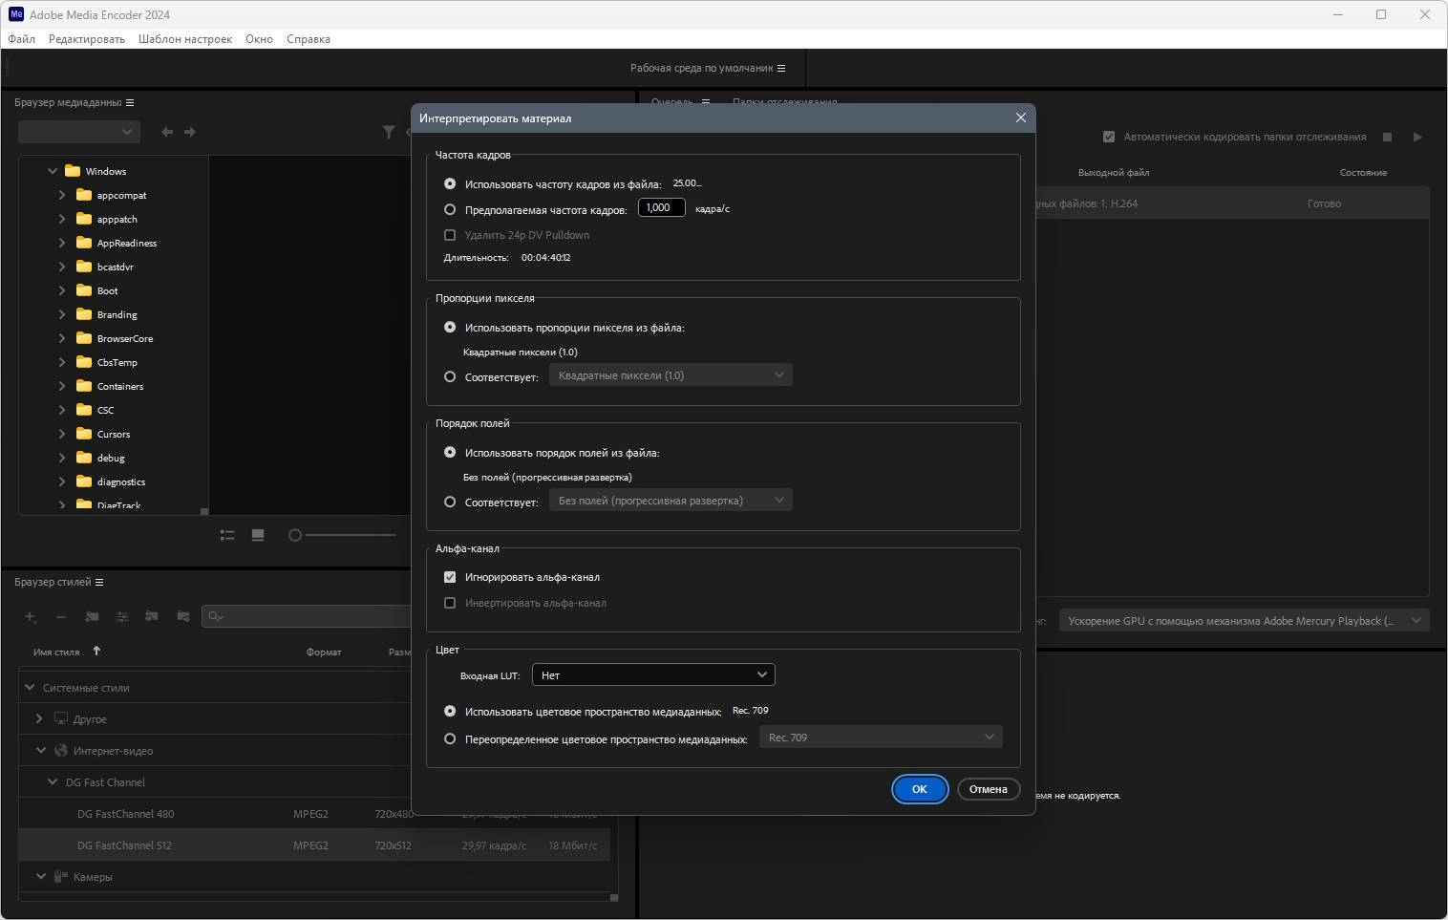
Task: Open the Входная LUT dropdown
Action: tap(653, 674)
